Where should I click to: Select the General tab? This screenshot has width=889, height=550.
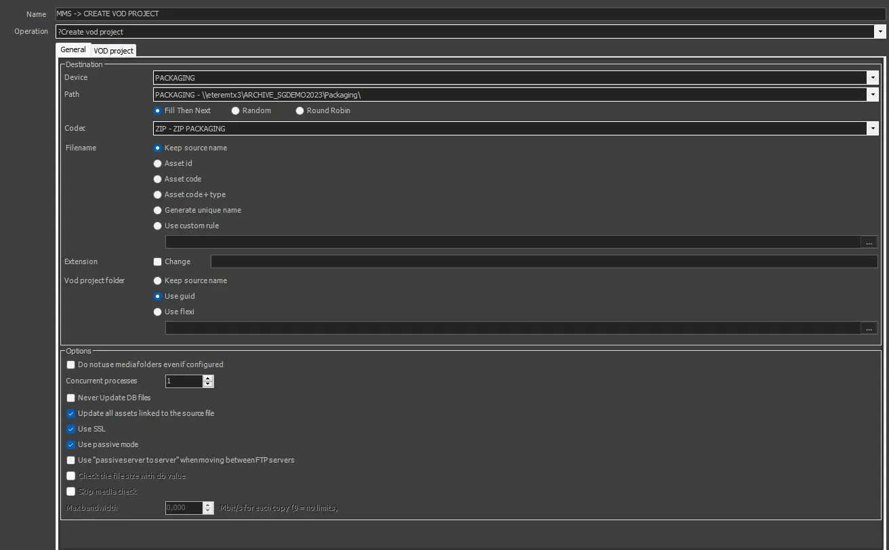73,49
